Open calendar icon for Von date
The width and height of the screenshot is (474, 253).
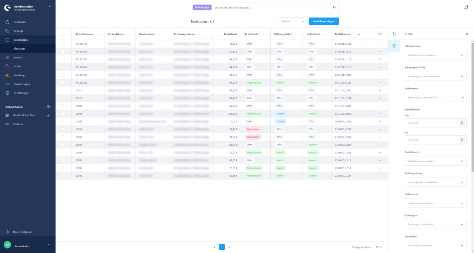(462, 123)
